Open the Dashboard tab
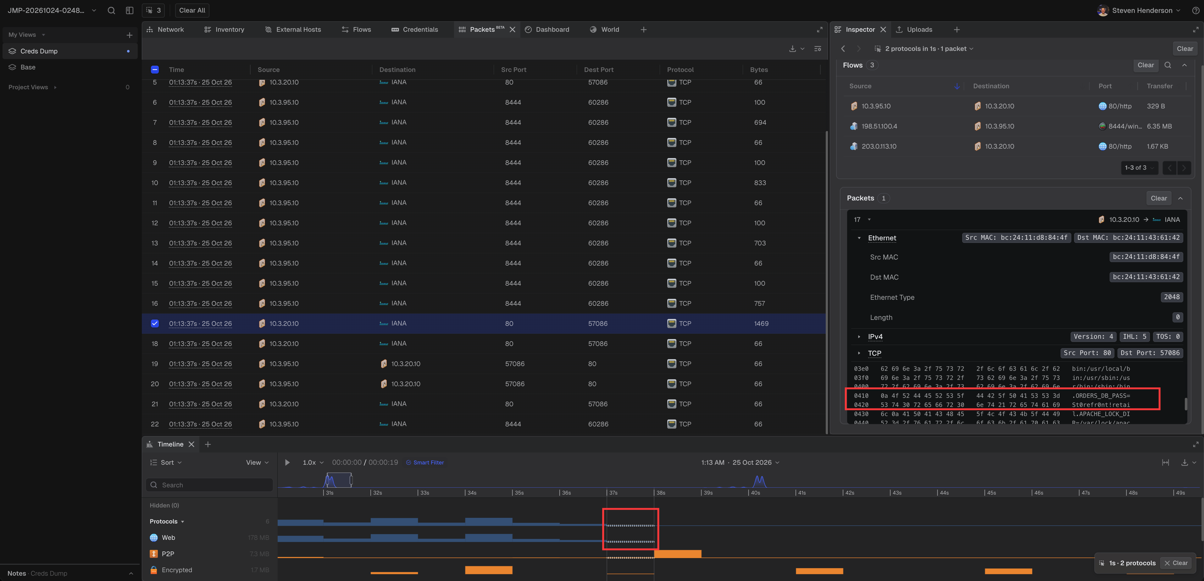1204x581 pixels. coord(547,30)
